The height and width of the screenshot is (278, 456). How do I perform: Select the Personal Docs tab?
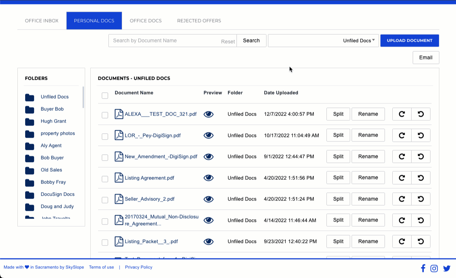[94, 21]
